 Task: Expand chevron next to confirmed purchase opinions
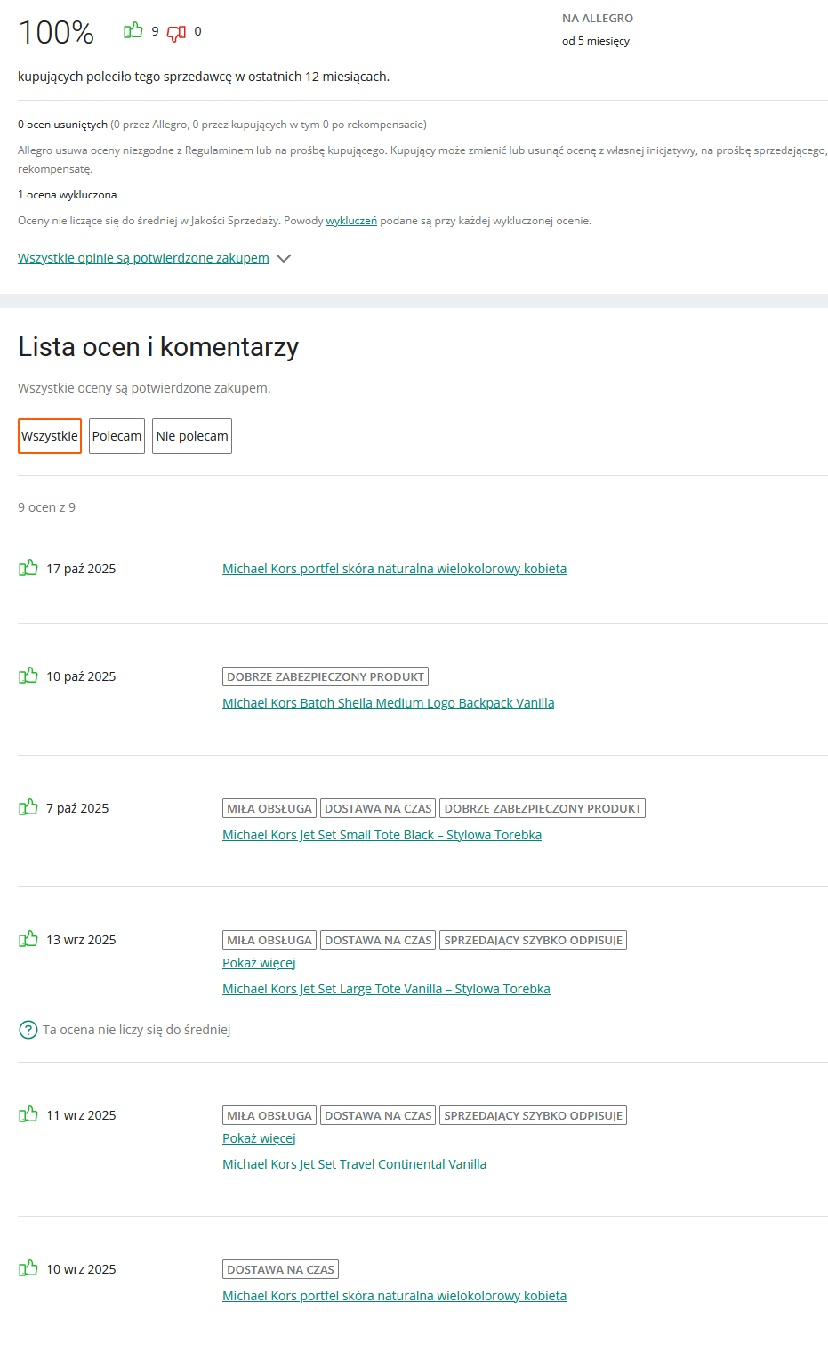pos(284,258)
